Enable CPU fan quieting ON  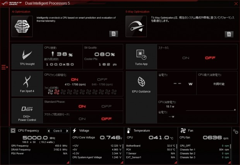75,79
